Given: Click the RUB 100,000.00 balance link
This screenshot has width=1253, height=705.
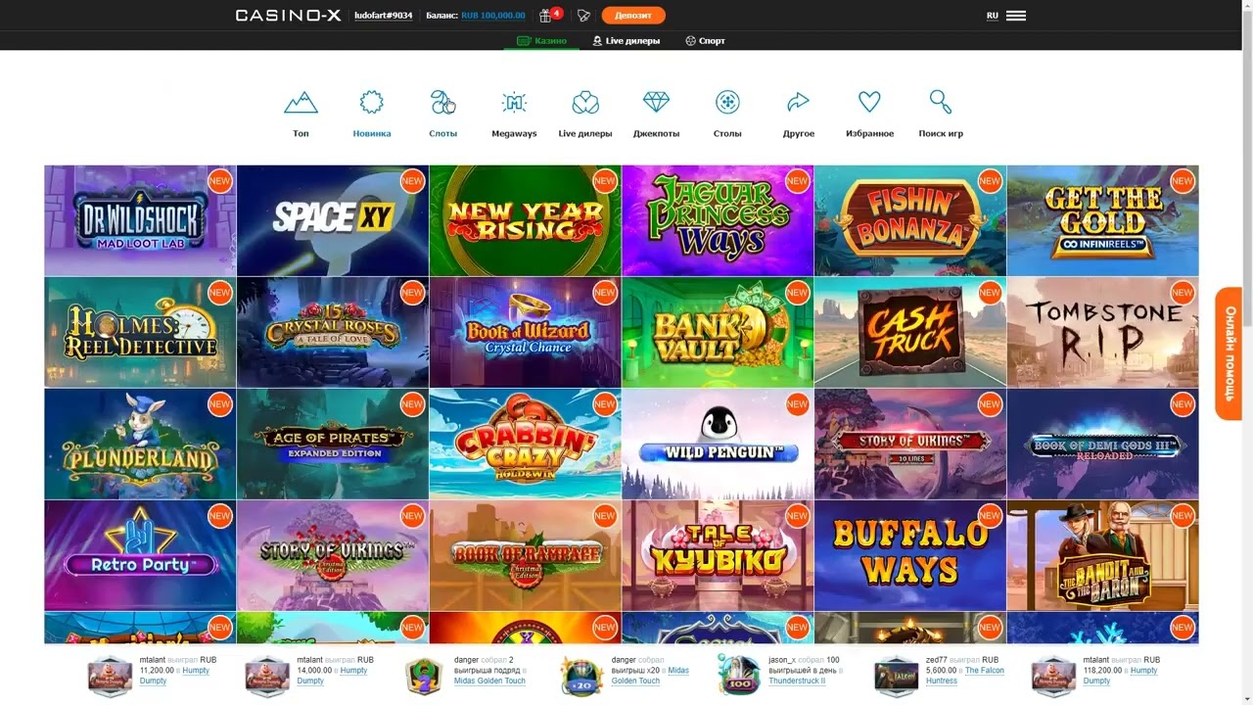Looking at the screenshot, I should tap(493, 16).
